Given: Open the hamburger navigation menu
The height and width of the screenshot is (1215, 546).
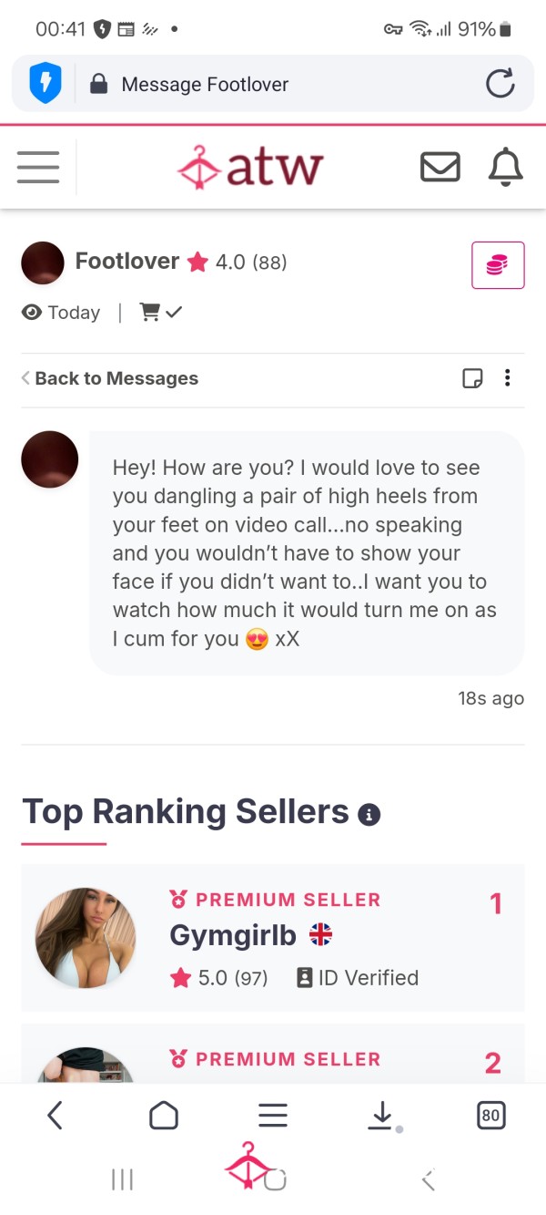Looking at the screenshot, I should coord(38,167).
